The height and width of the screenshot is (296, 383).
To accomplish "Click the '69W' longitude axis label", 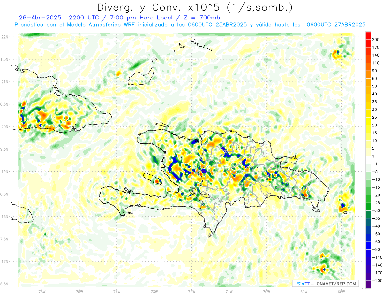I will (x=304, y=292).
